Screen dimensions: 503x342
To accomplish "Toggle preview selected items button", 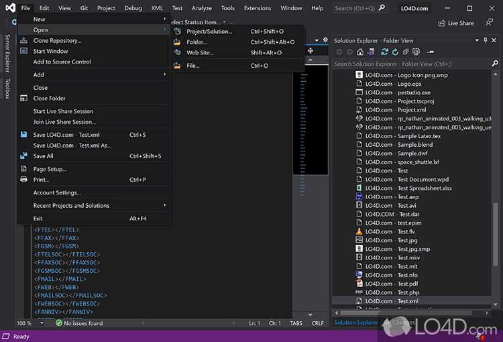I will tap(430, 52).
